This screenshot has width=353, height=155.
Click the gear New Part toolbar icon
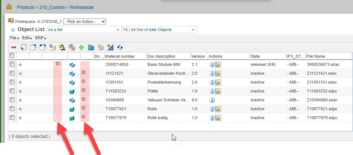101,47
